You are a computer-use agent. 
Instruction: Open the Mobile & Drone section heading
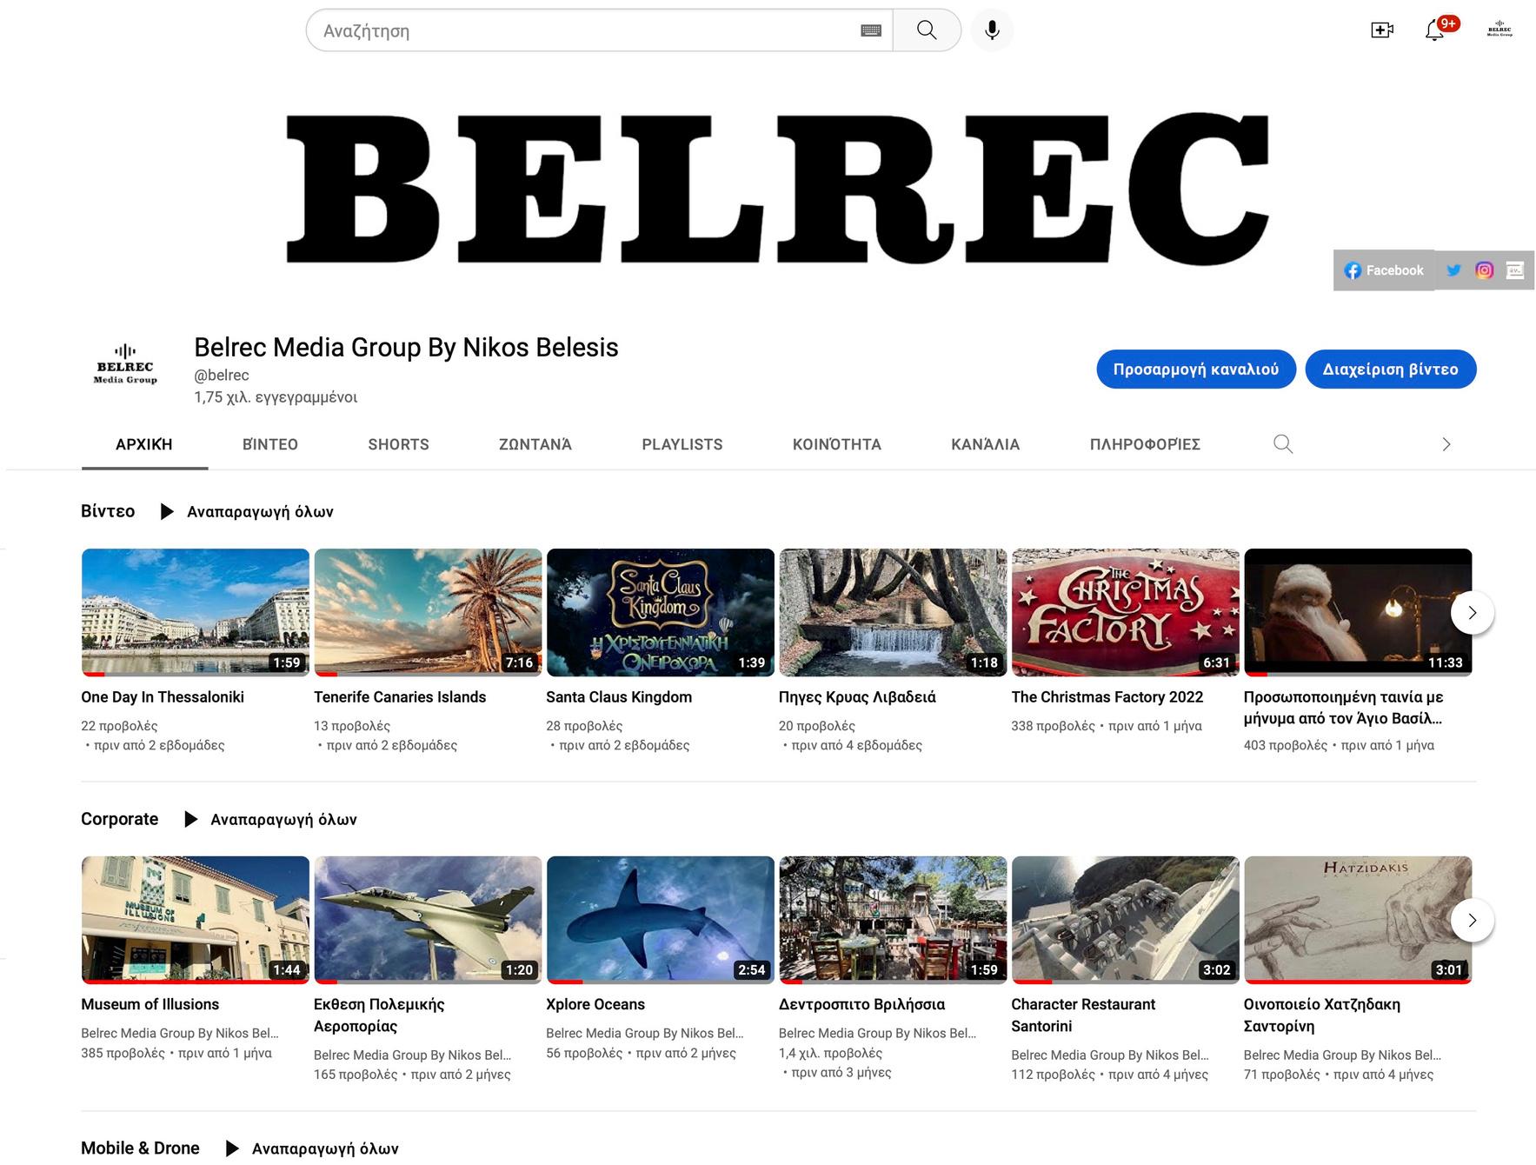(x=140, y=1148)
